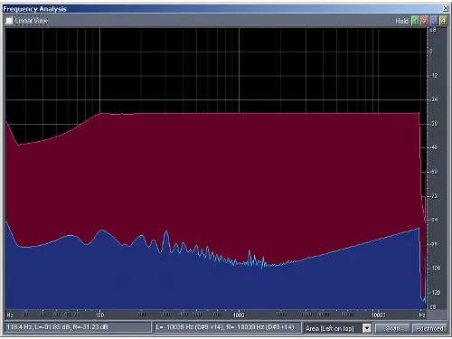
Task: Click the Scan button
Action: [x=392, y=328]
